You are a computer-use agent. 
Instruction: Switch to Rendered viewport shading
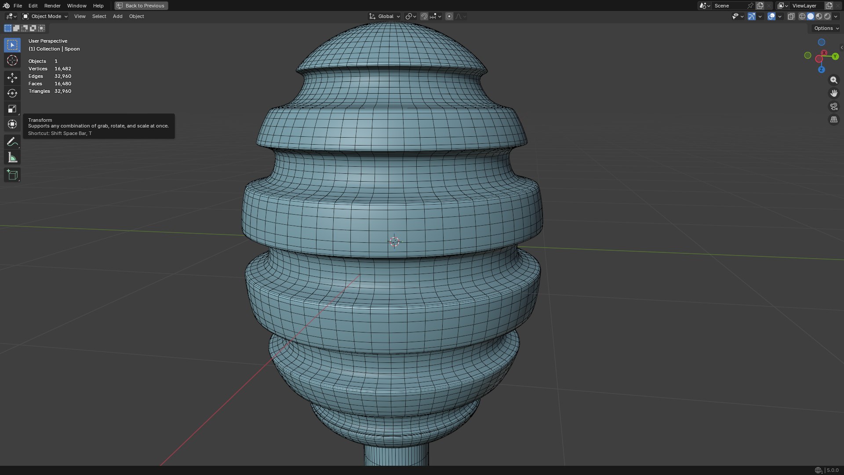pos(827,16)
